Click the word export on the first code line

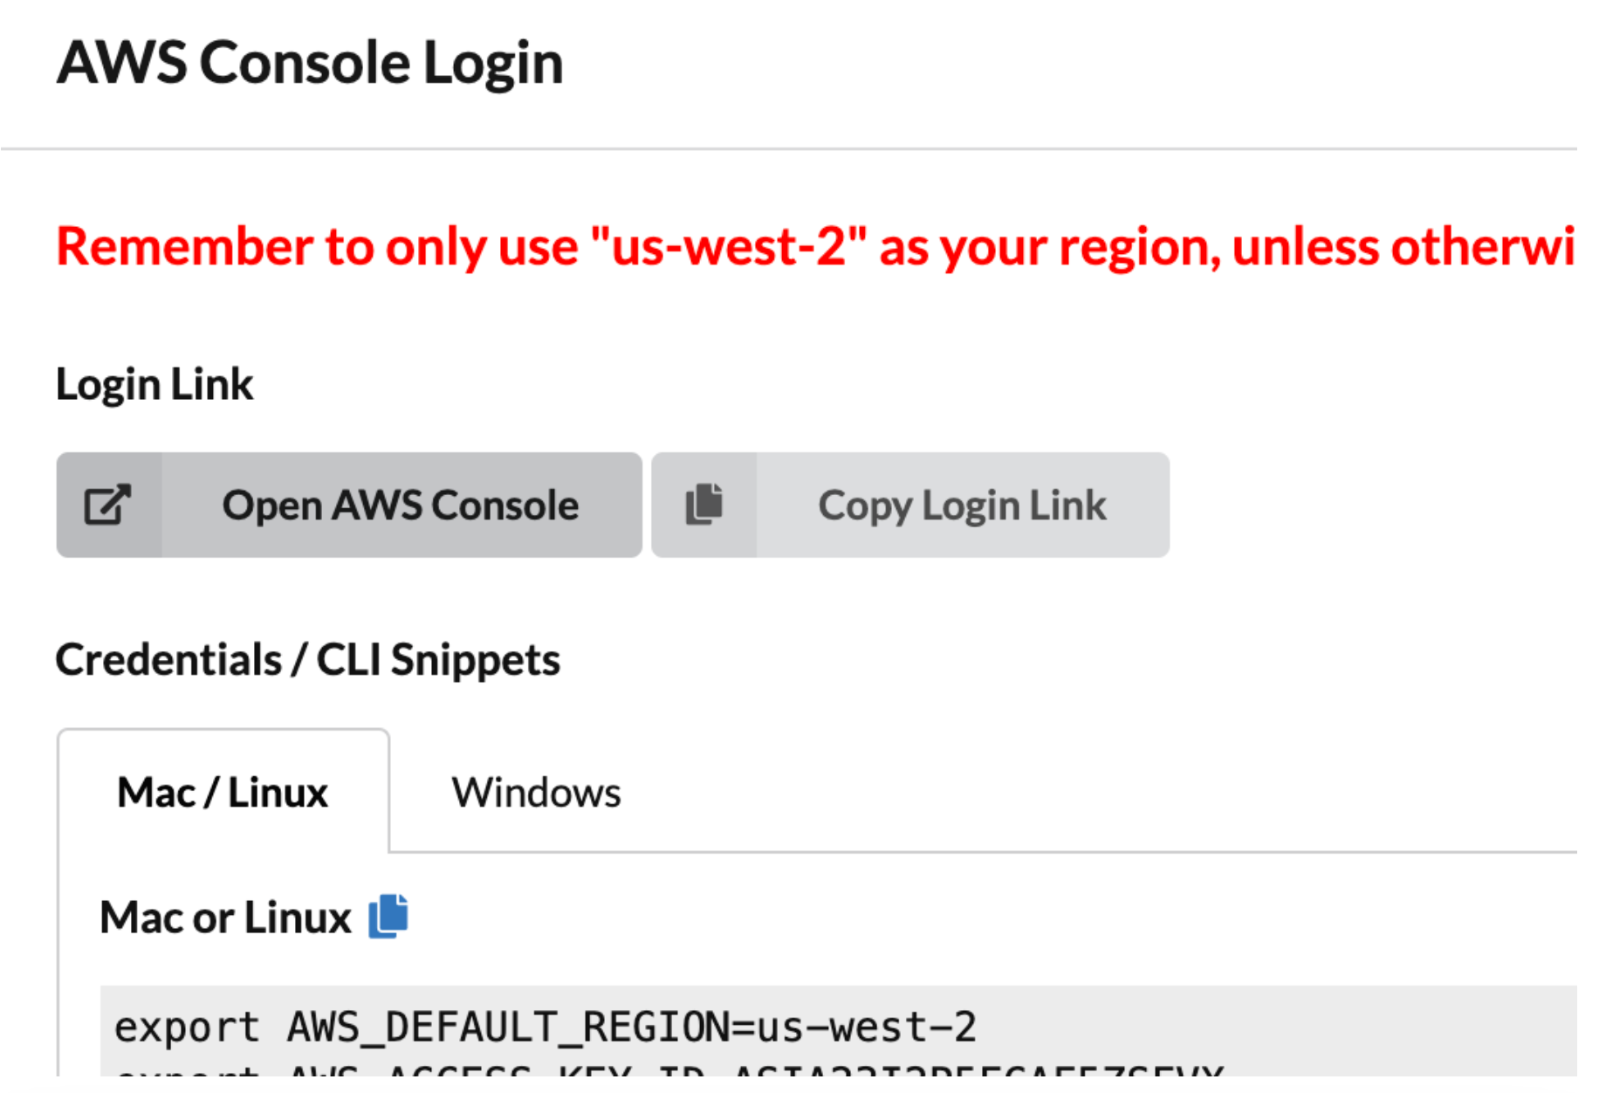[x=187, y=1027]
